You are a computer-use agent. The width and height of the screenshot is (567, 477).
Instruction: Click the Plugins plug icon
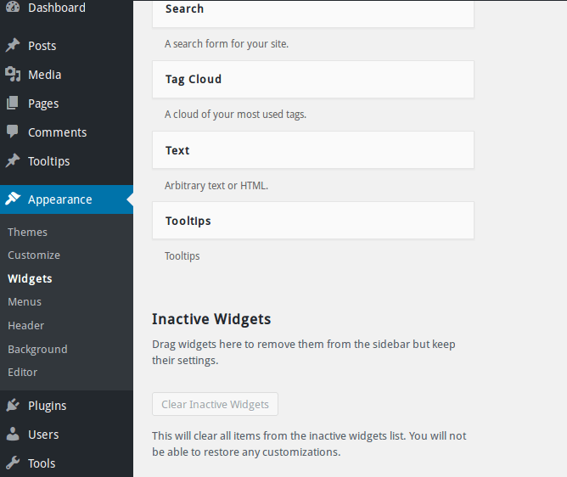point(13,405)
